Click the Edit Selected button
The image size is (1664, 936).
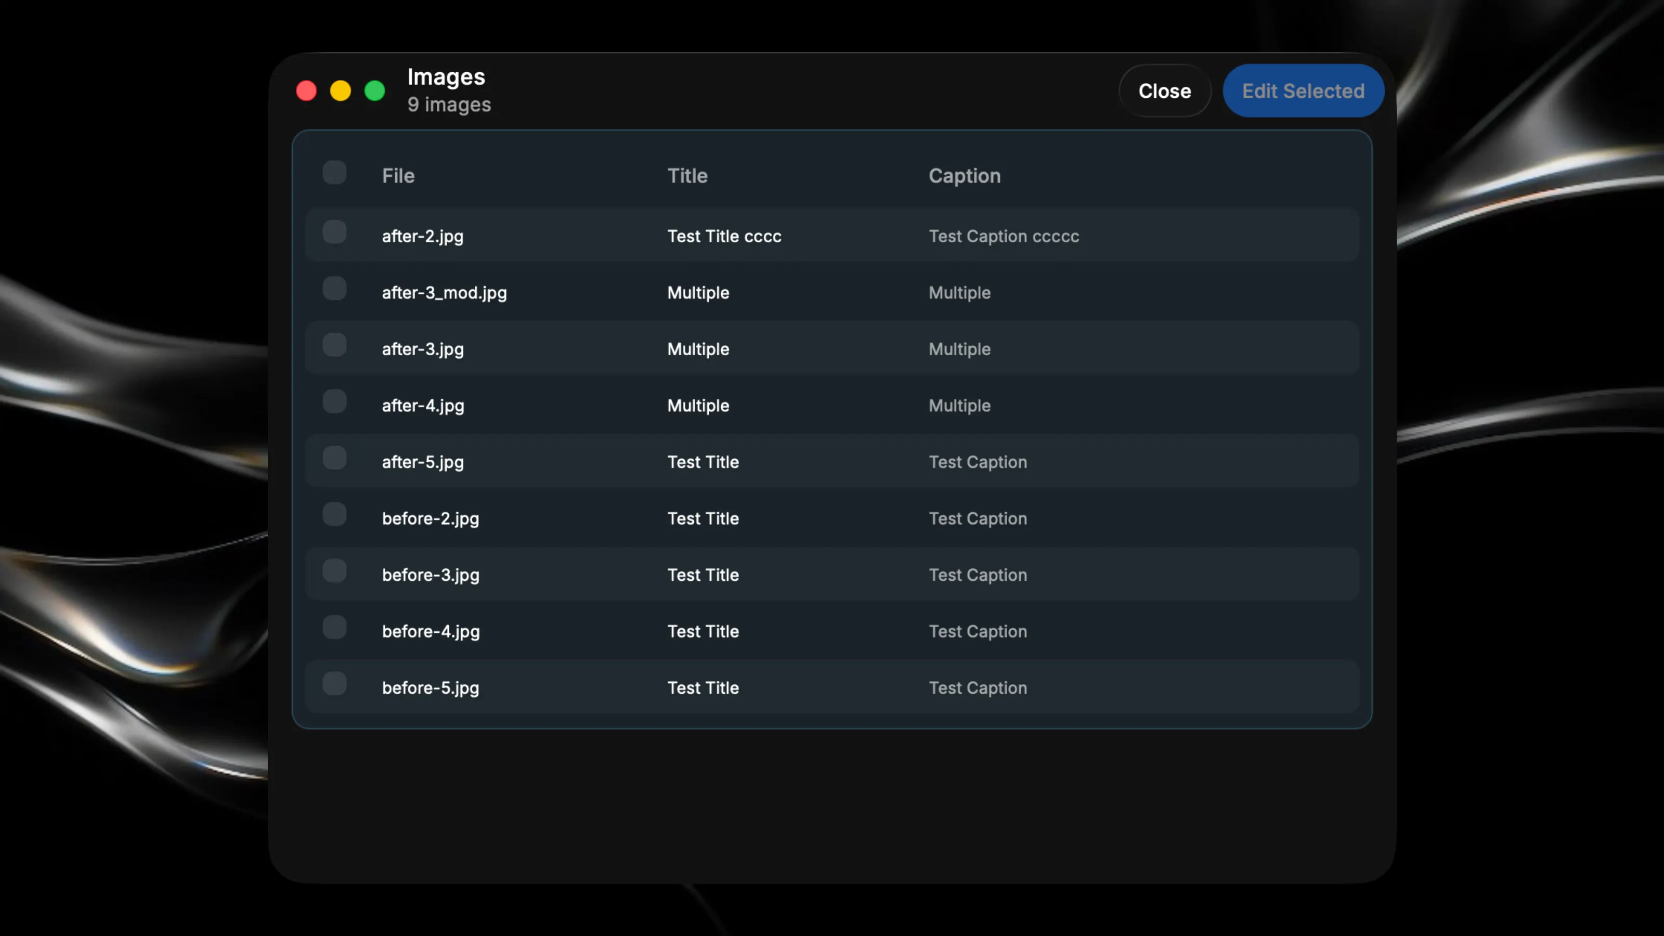pos(1303,91)
